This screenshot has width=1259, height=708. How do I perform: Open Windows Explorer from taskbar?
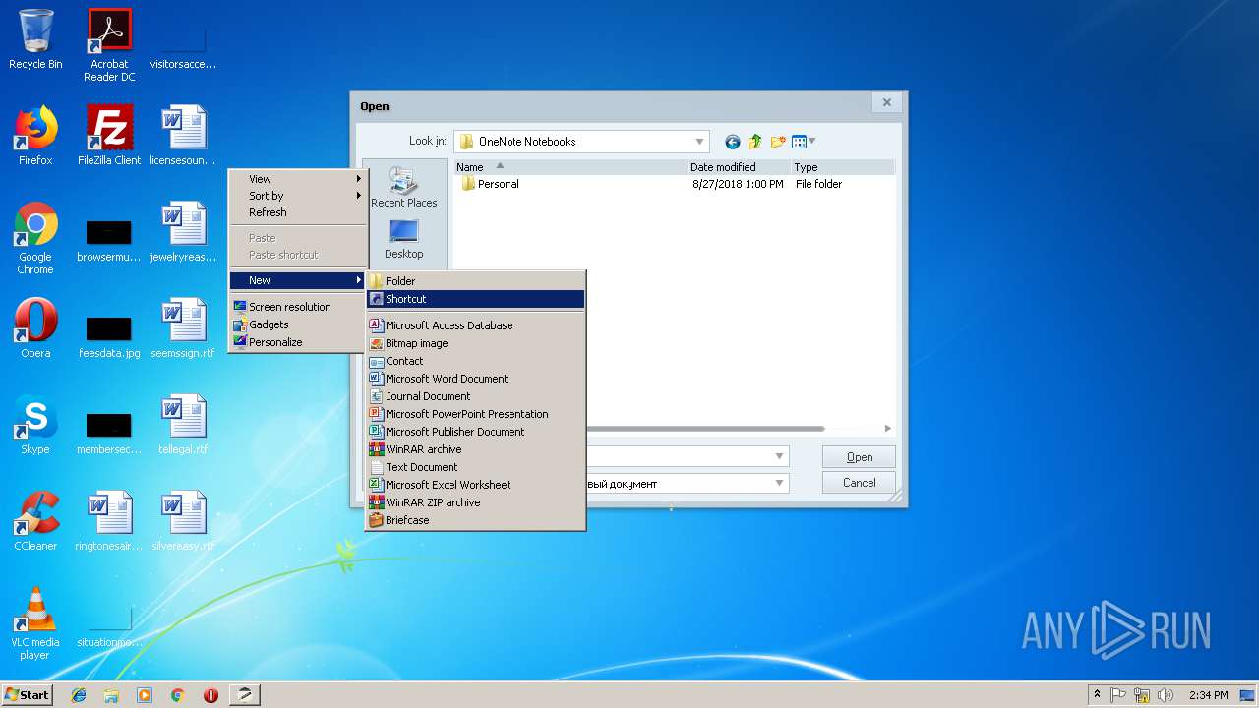[x=111, y=695]
